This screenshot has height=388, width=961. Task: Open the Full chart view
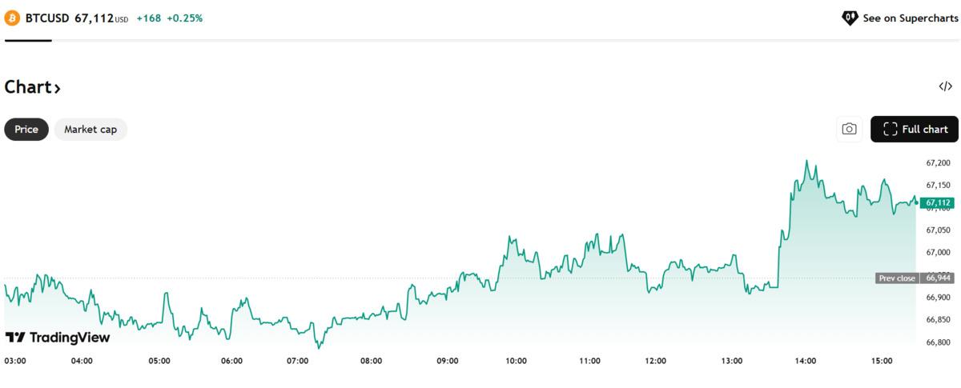pos(914,129)
